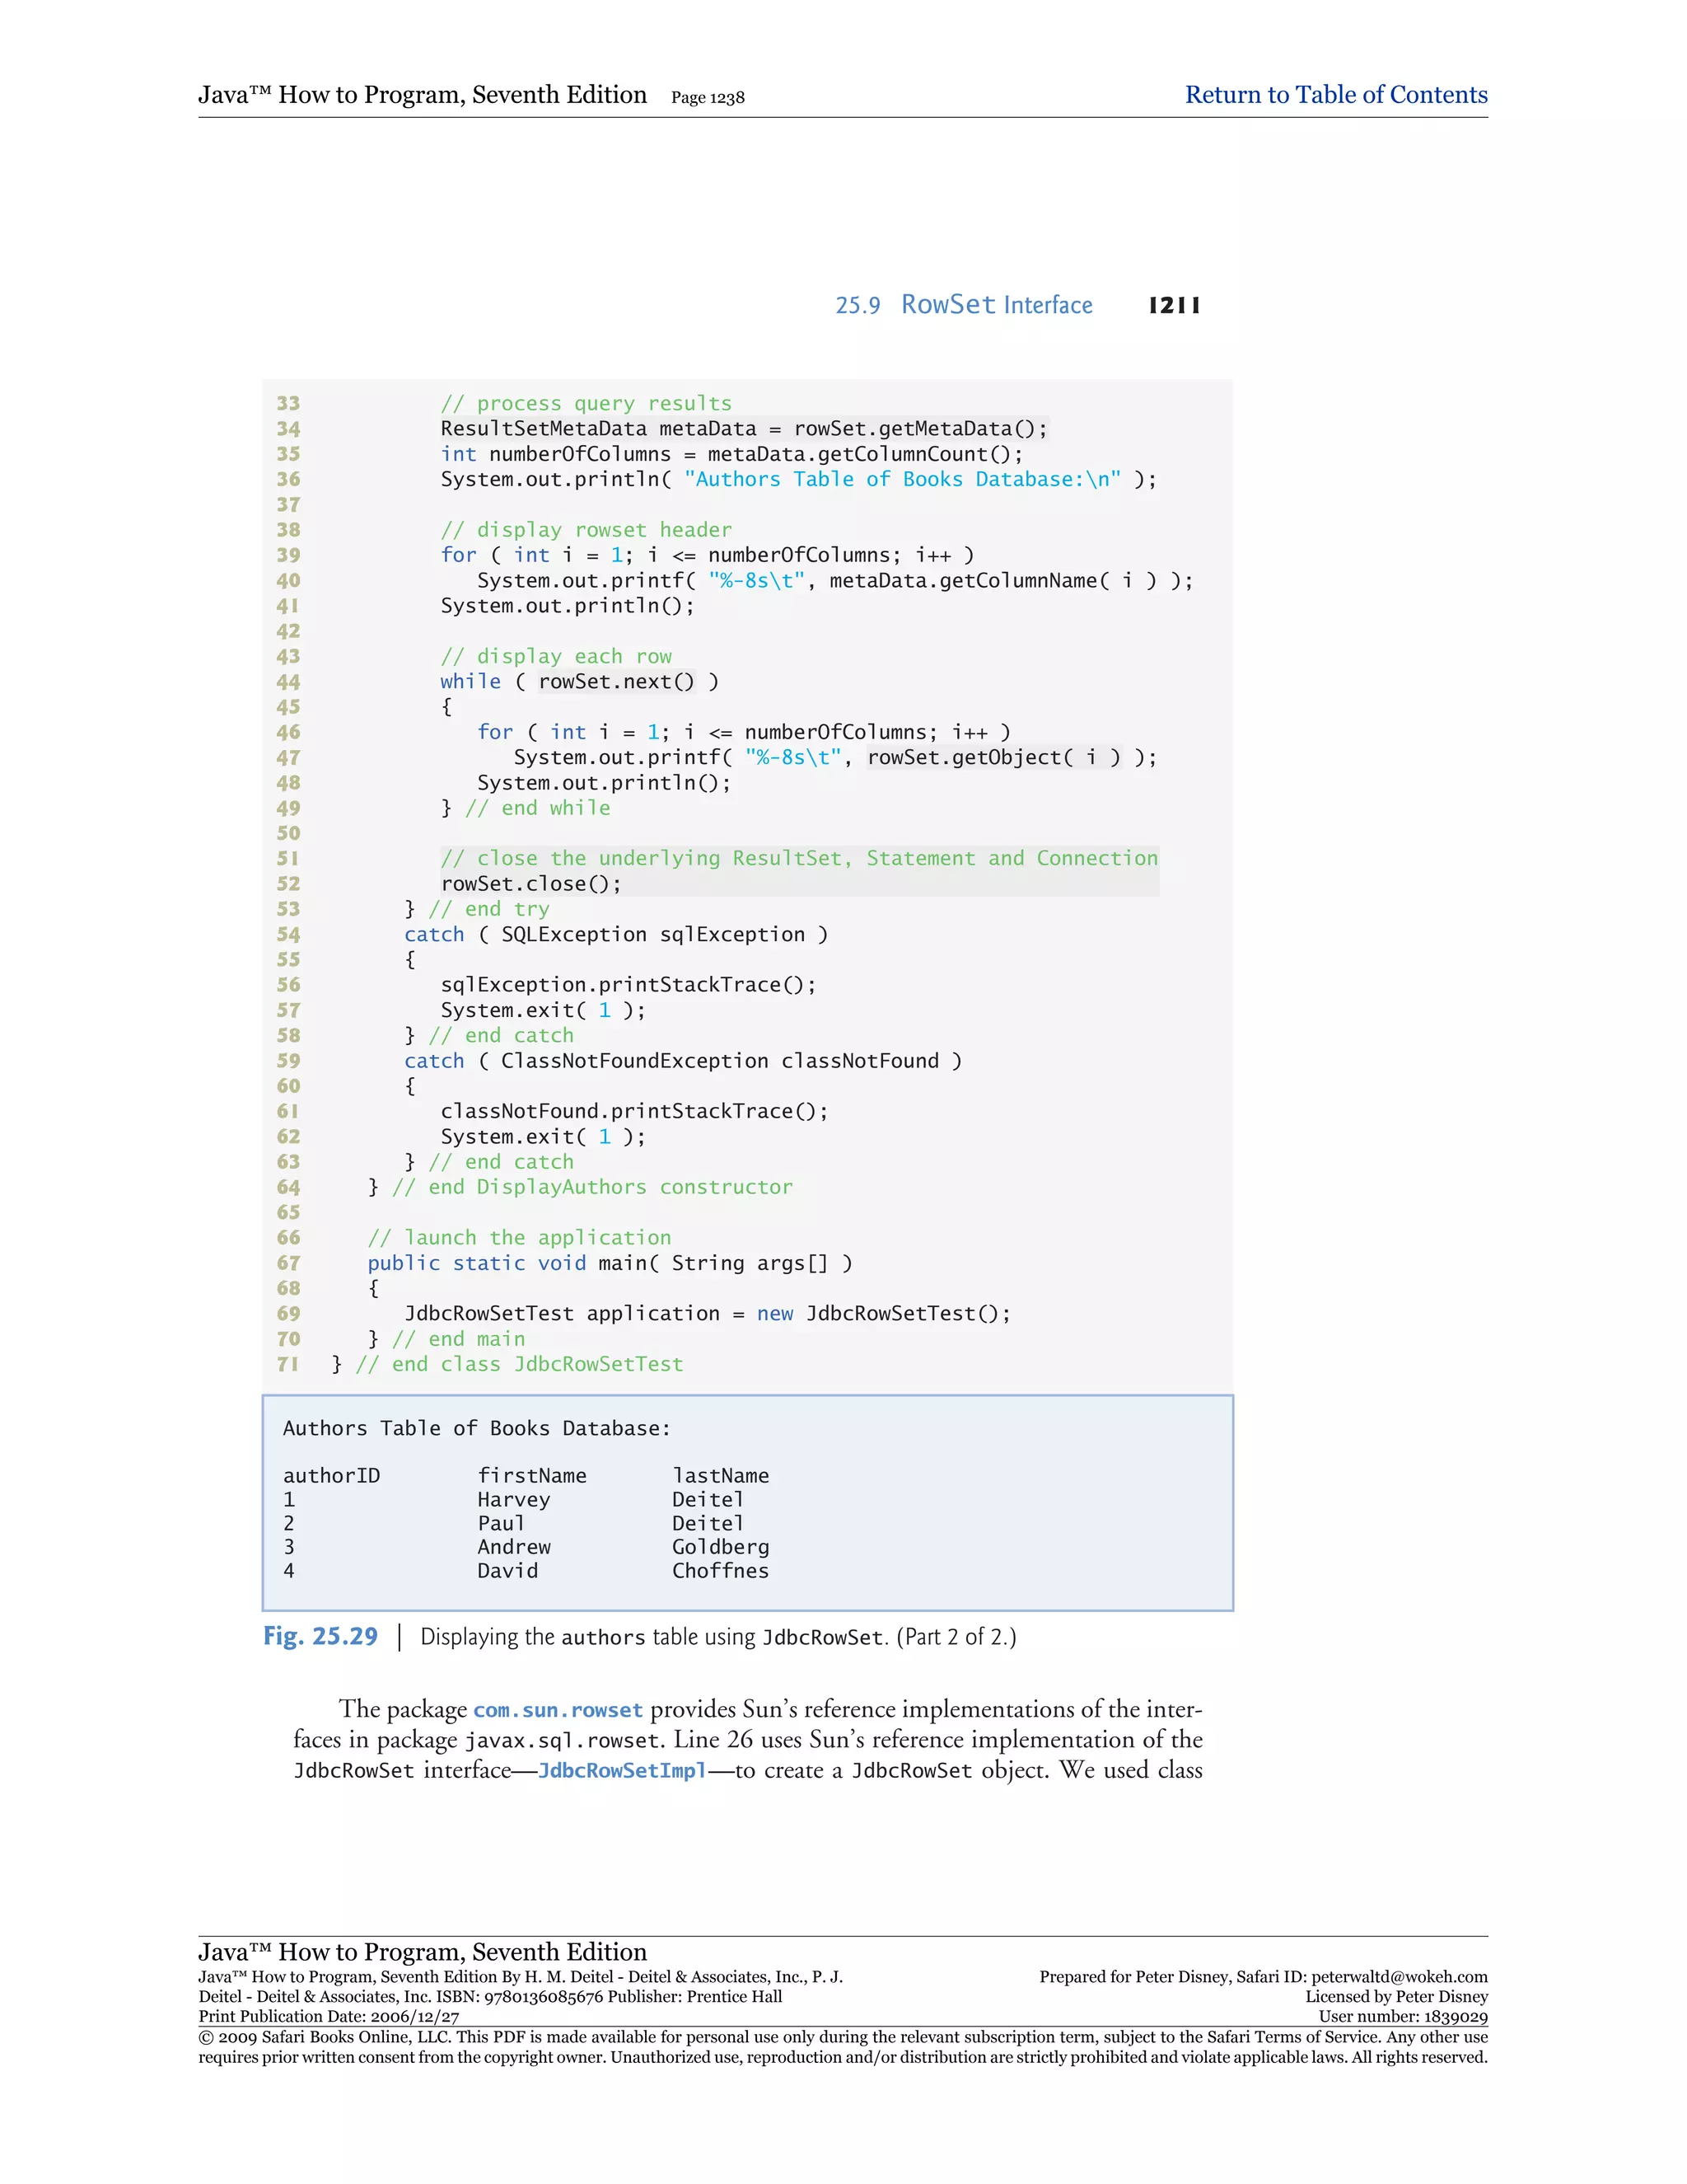Click the rowSet.getObject( i ) expression
This screenshot has height=2184, width=1687.
click(x=993, y=758)
